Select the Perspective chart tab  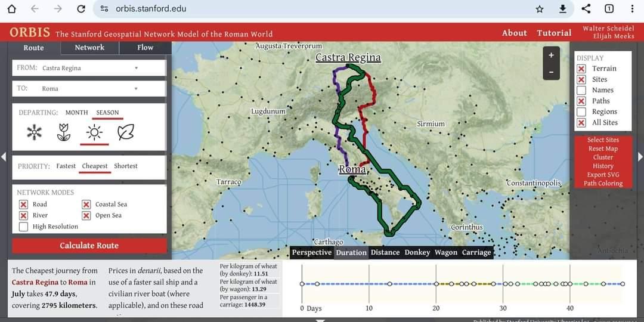(312, 253)
